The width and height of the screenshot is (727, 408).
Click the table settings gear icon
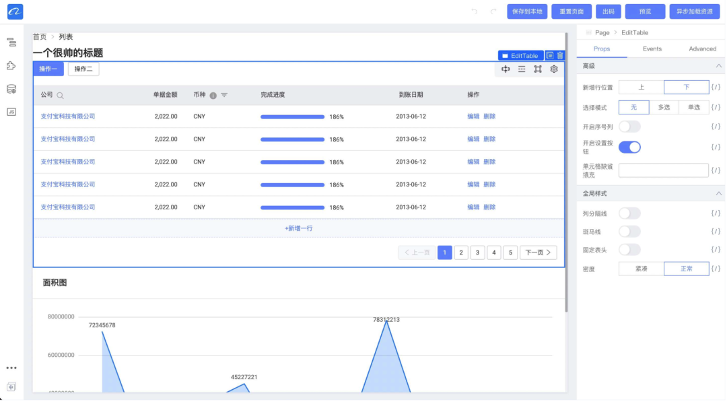(x=554, y=69)
